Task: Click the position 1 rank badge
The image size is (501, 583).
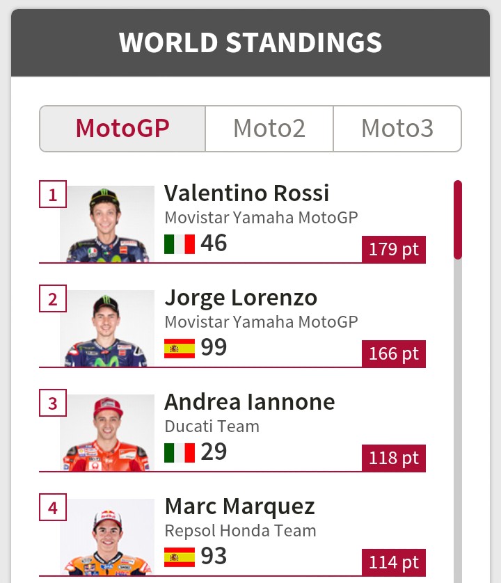Action: pyautogui.click(x=53, y=195)
